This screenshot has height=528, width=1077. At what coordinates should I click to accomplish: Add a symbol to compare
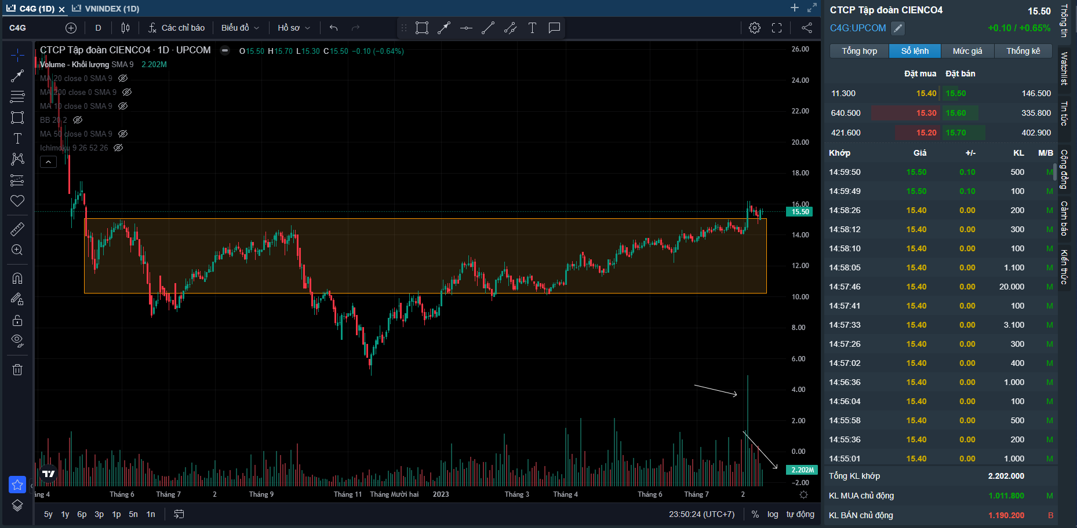pyautogui.click(x=71, y=28)
